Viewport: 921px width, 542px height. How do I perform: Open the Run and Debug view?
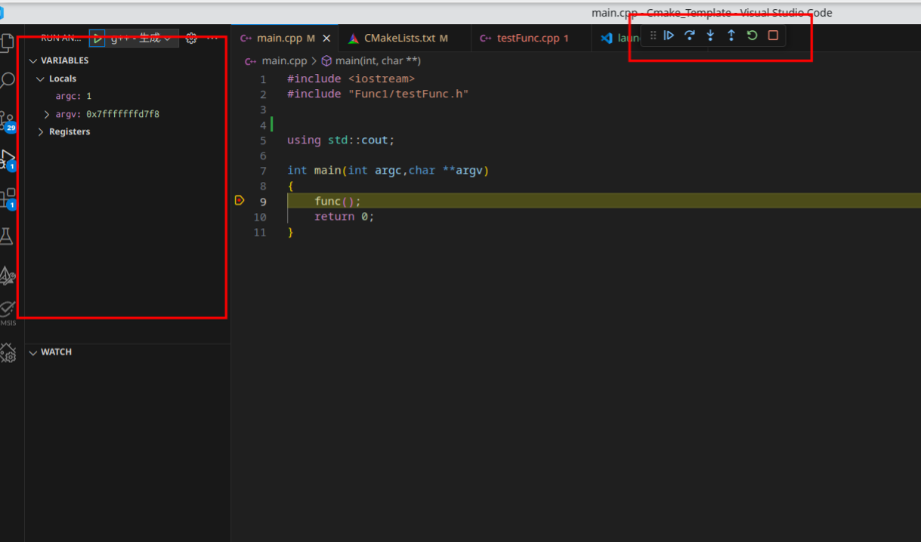pos(8,160)
